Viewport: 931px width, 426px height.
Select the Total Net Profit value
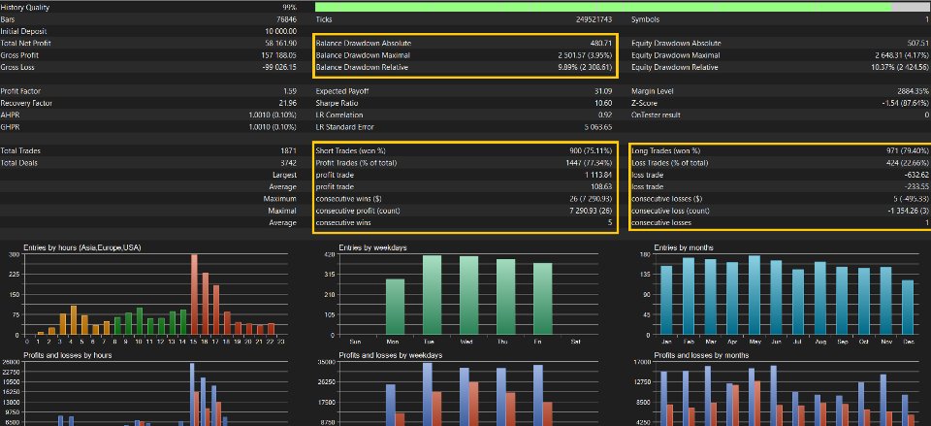[x=281, y=44]
